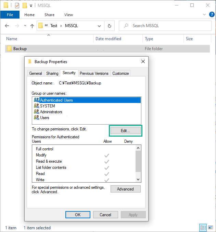216x232 pixels.
Task: Select SYSTEM in group or user names
Action: coord(47,106)
